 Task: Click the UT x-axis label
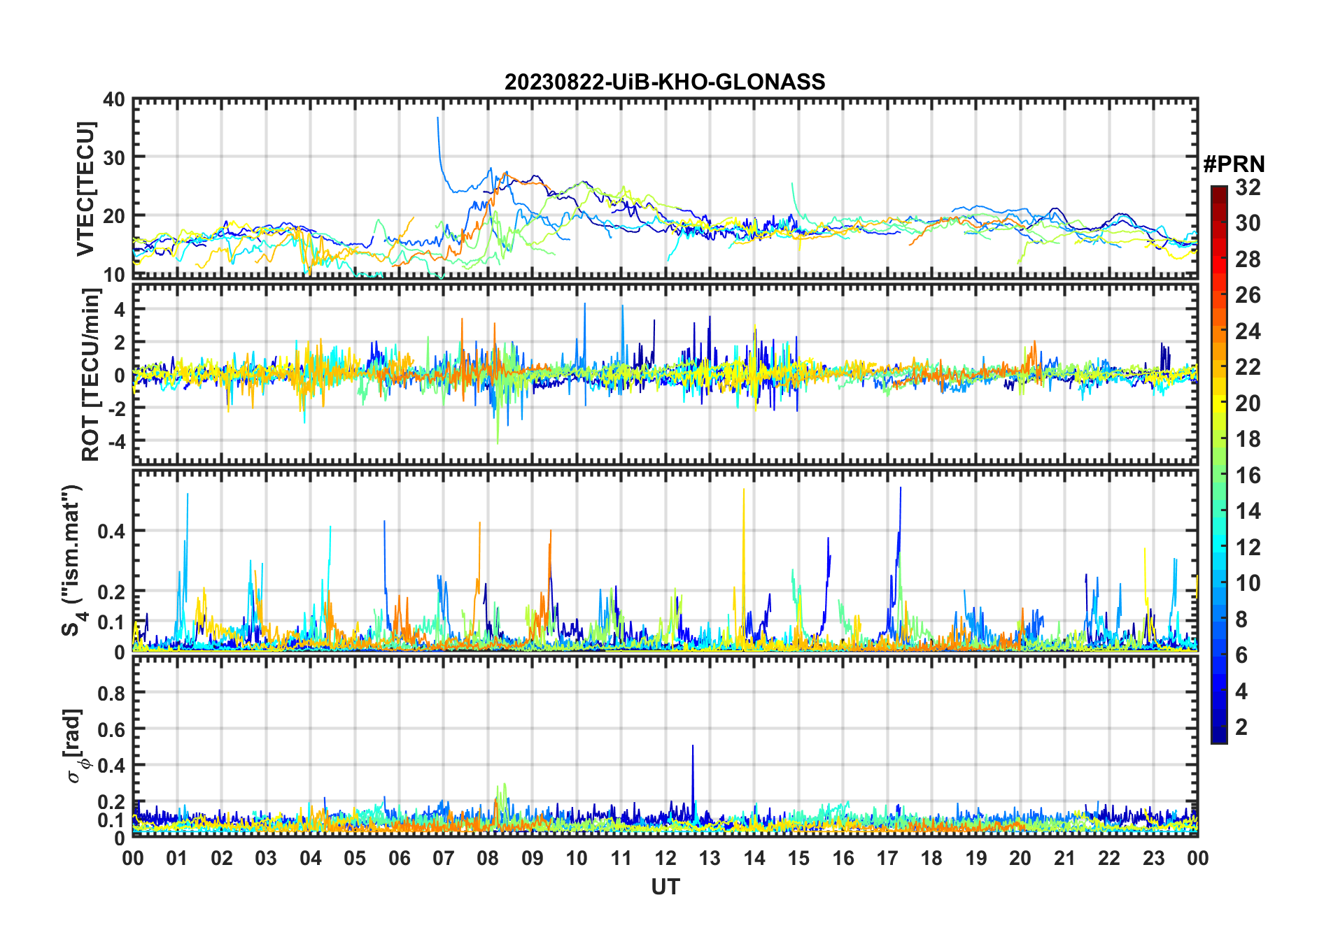[665, 887]
